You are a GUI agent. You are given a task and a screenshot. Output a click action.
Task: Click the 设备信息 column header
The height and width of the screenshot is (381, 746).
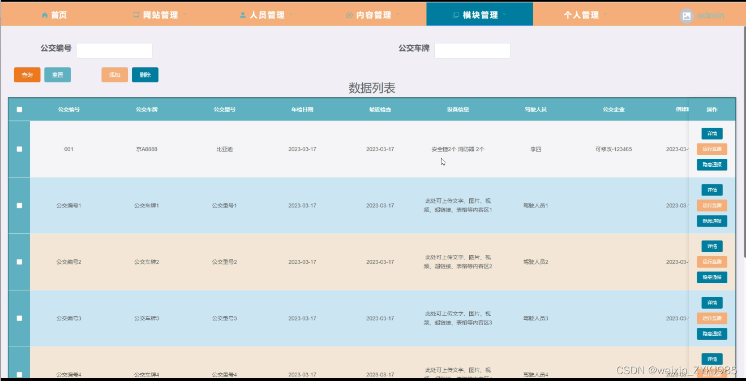458,110
